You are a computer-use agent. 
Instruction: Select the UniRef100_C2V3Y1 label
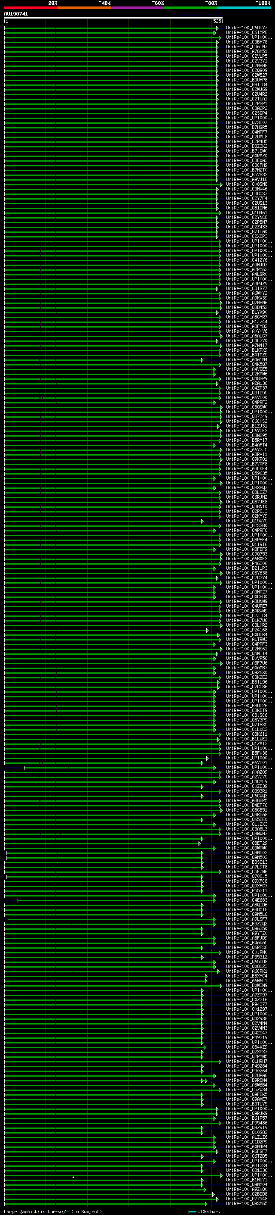coord(247,61)
